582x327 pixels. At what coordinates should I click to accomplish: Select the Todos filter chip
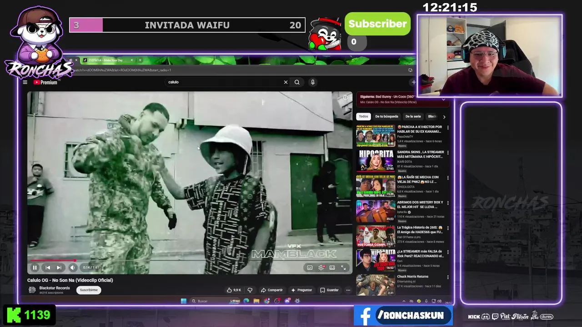[363, 116]
